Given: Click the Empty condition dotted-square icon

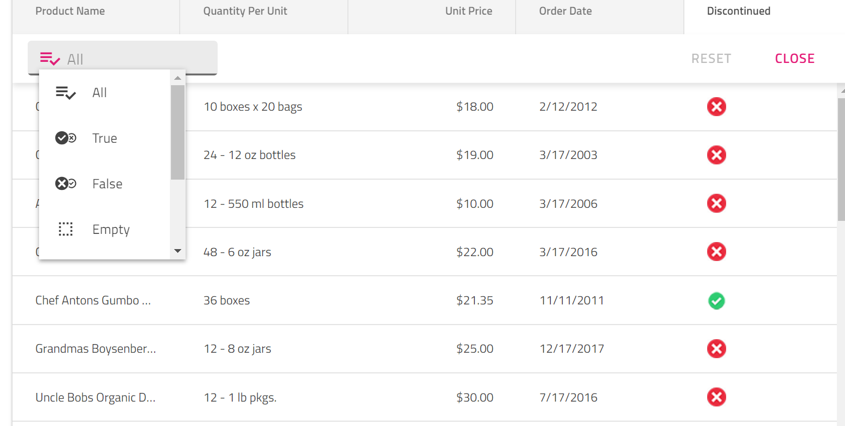Looking at the screenshot, I should 66,229.
